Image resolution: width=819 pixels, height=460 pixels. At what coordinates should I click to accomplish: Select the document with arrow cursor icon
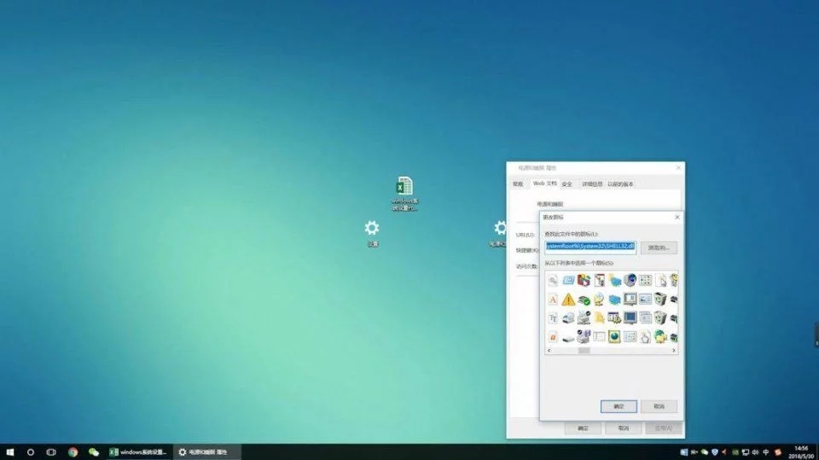click(660, 281)
